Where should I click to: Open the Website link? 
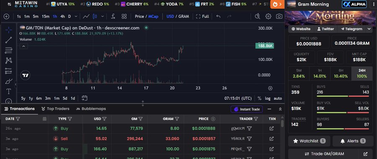coord(301,29)
